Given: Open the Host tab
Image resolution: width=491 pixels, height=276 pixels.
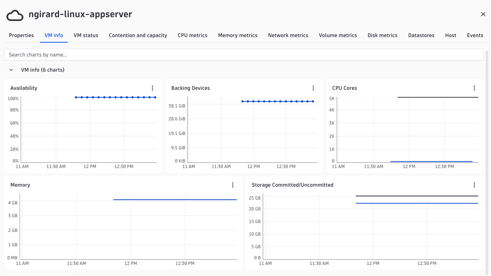Looking at the screenshot, I should coord(451,35).
